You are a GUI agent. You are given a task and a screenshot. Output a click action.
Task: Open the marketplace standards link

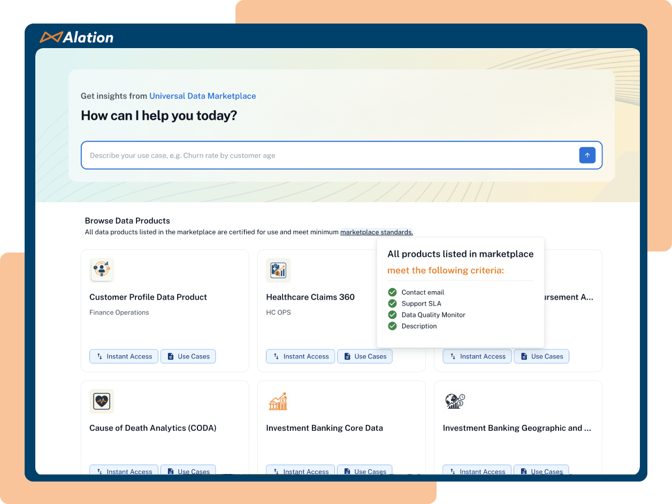coord(376,232)
